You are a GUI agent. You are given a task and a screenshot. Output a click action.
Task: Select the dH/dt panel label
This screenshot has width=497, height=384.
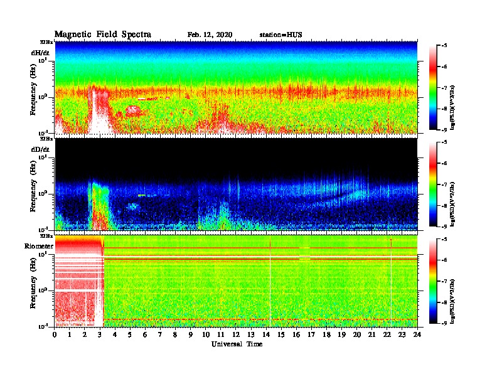point(40,52)
